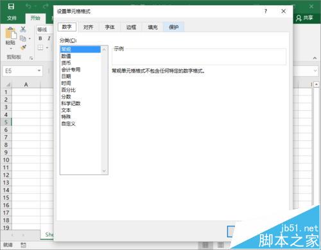
Task: Select the Custom (自定义) category
Action: (80, 124)
